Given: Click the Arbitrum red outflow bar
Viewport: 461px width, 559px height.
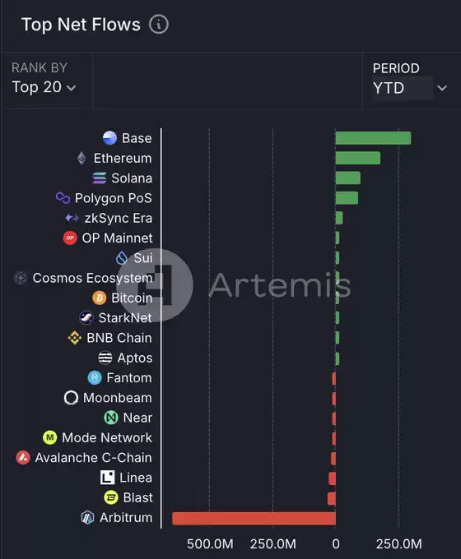Looking at the screenshot, I should click(x=254, y=519).
